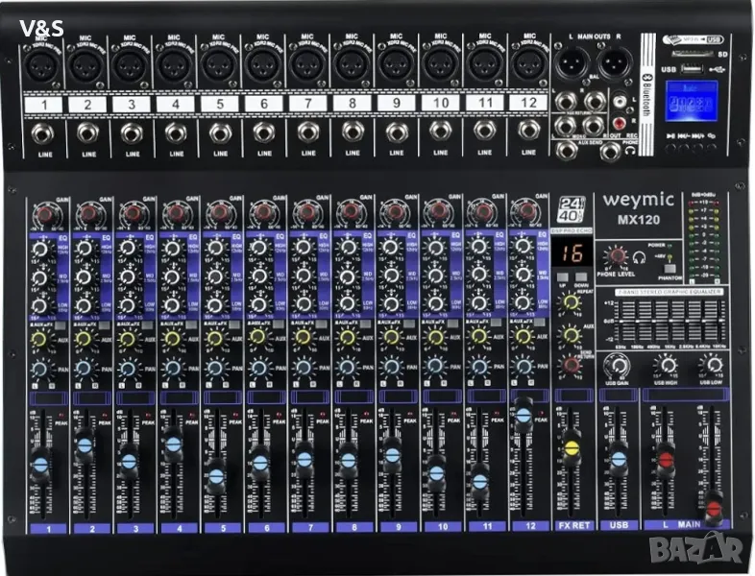The image size is (755, 576).
Task: Click the channel 7 LOW EQ knob
Action: tap(304, 306)
